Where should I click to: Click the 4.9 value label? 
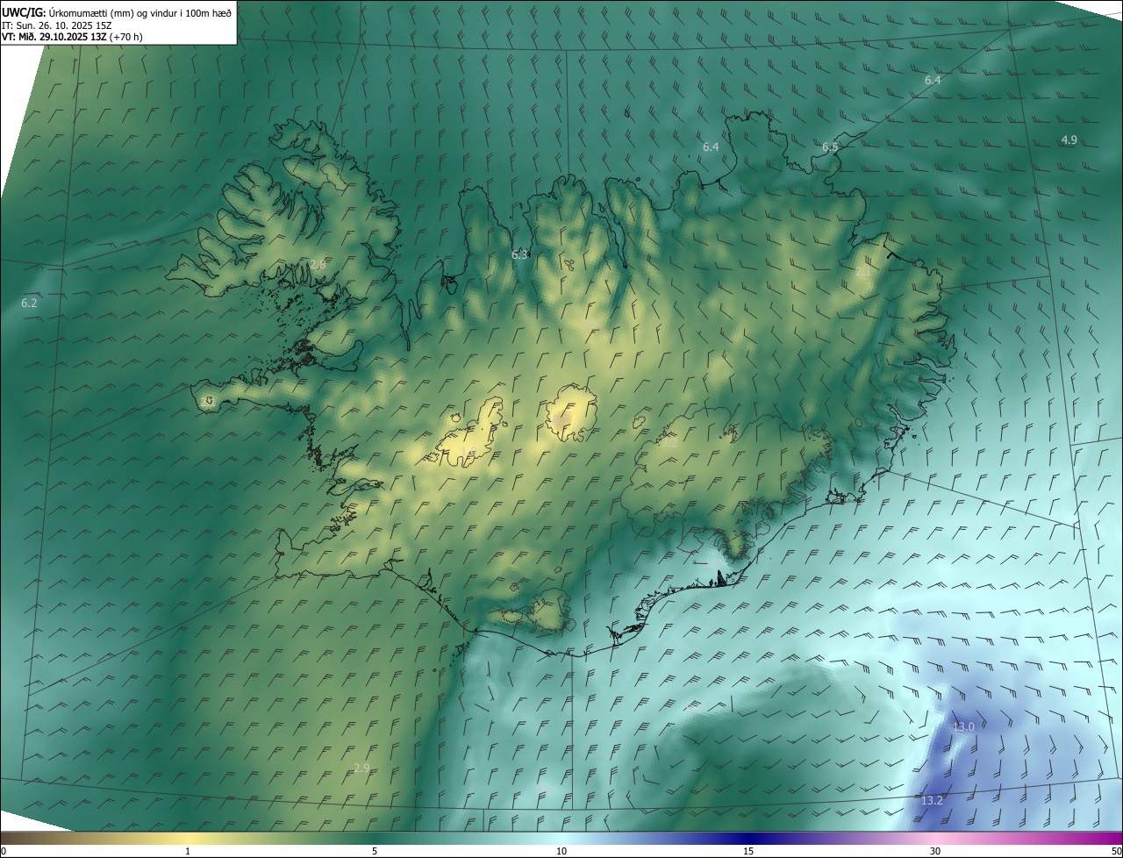click(x=1069, y=140)
